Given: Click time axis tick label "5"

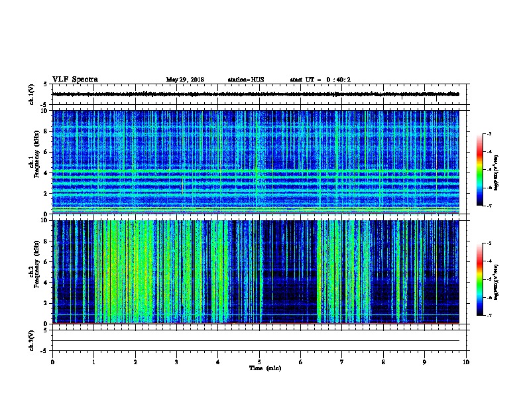Looking at the screenshot, I should tap(259, 362).
